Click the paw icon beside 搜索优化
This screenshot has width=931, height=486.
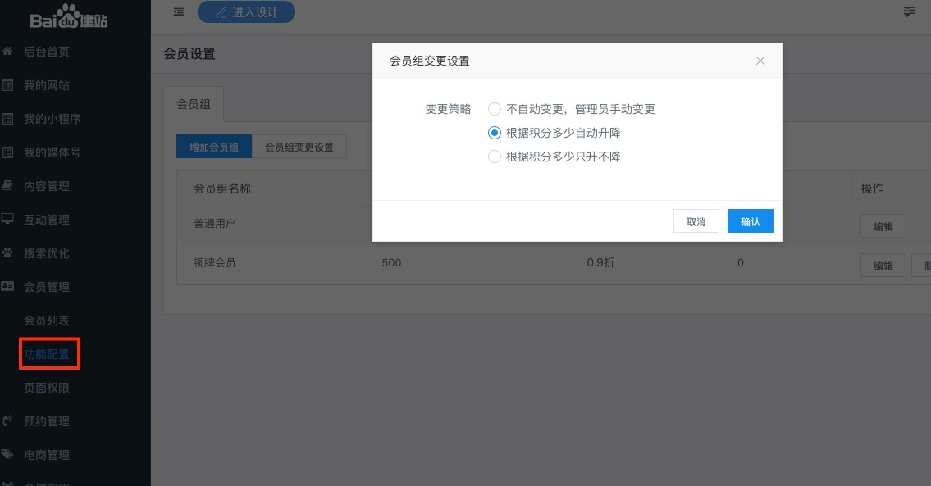click(x=8, y=253)
